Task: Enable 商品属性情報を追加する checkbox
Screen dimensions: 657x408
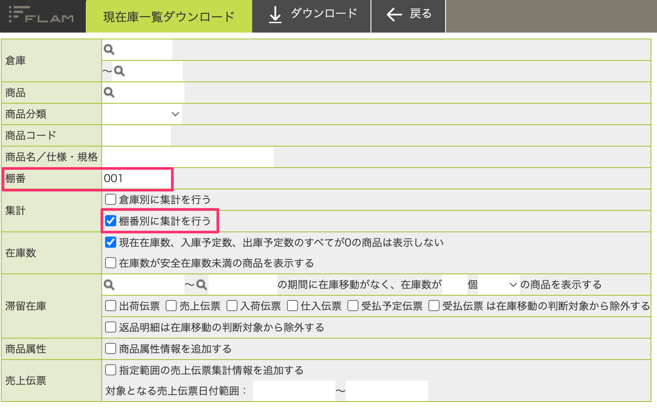Action: coord(111,348)
